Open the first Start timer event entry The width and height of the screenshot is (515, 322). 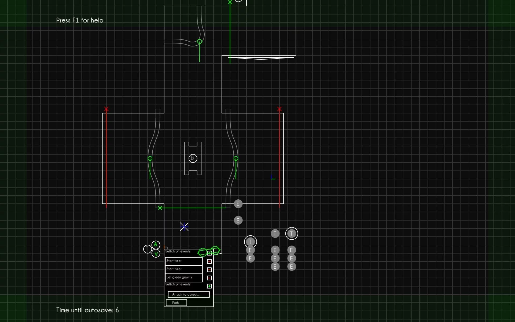point(184,261)
